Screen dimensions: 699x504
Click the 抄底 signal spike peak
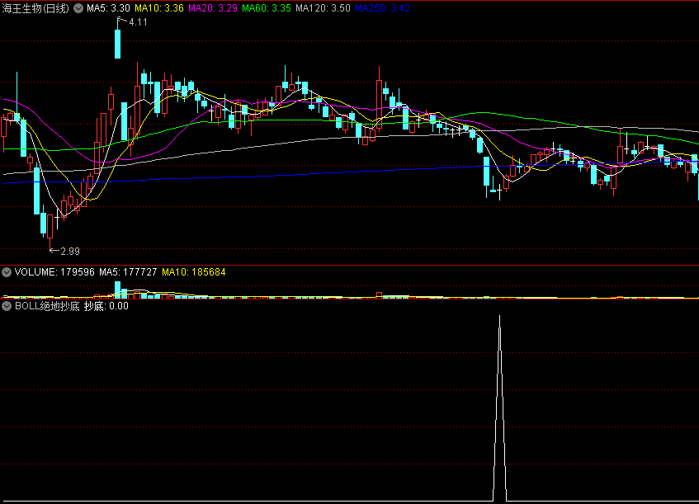[500, 317]
